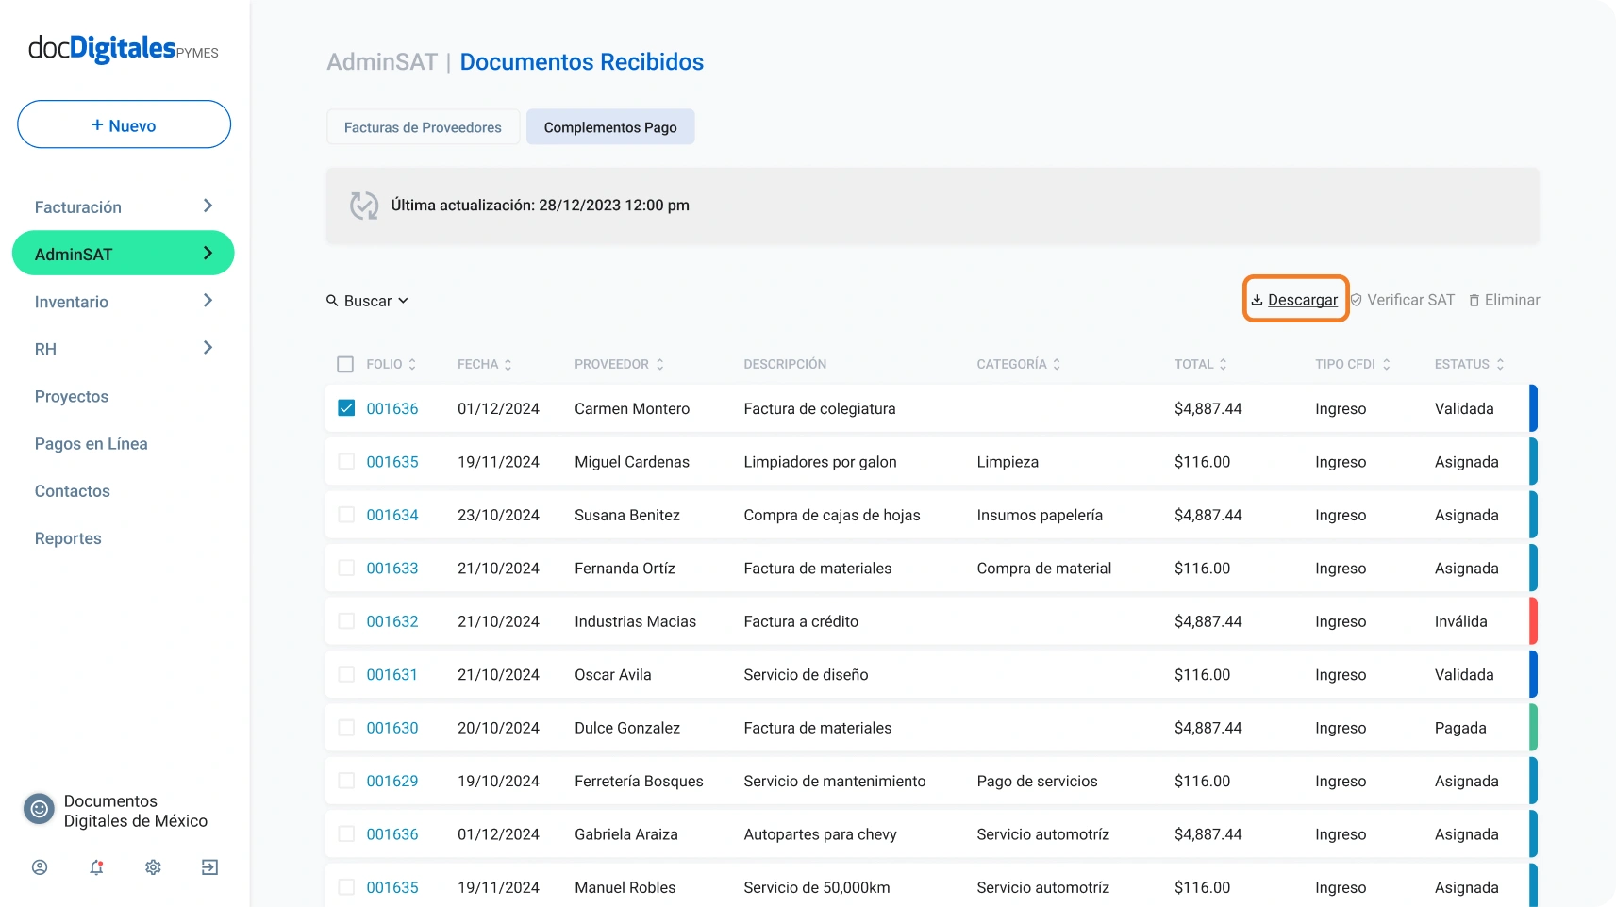
Task: Click the refresh sync icon beside Última actualización
Action: click(x=363, y=206)
